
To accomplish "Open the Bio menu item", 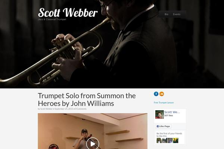I will tap(166, 14).
